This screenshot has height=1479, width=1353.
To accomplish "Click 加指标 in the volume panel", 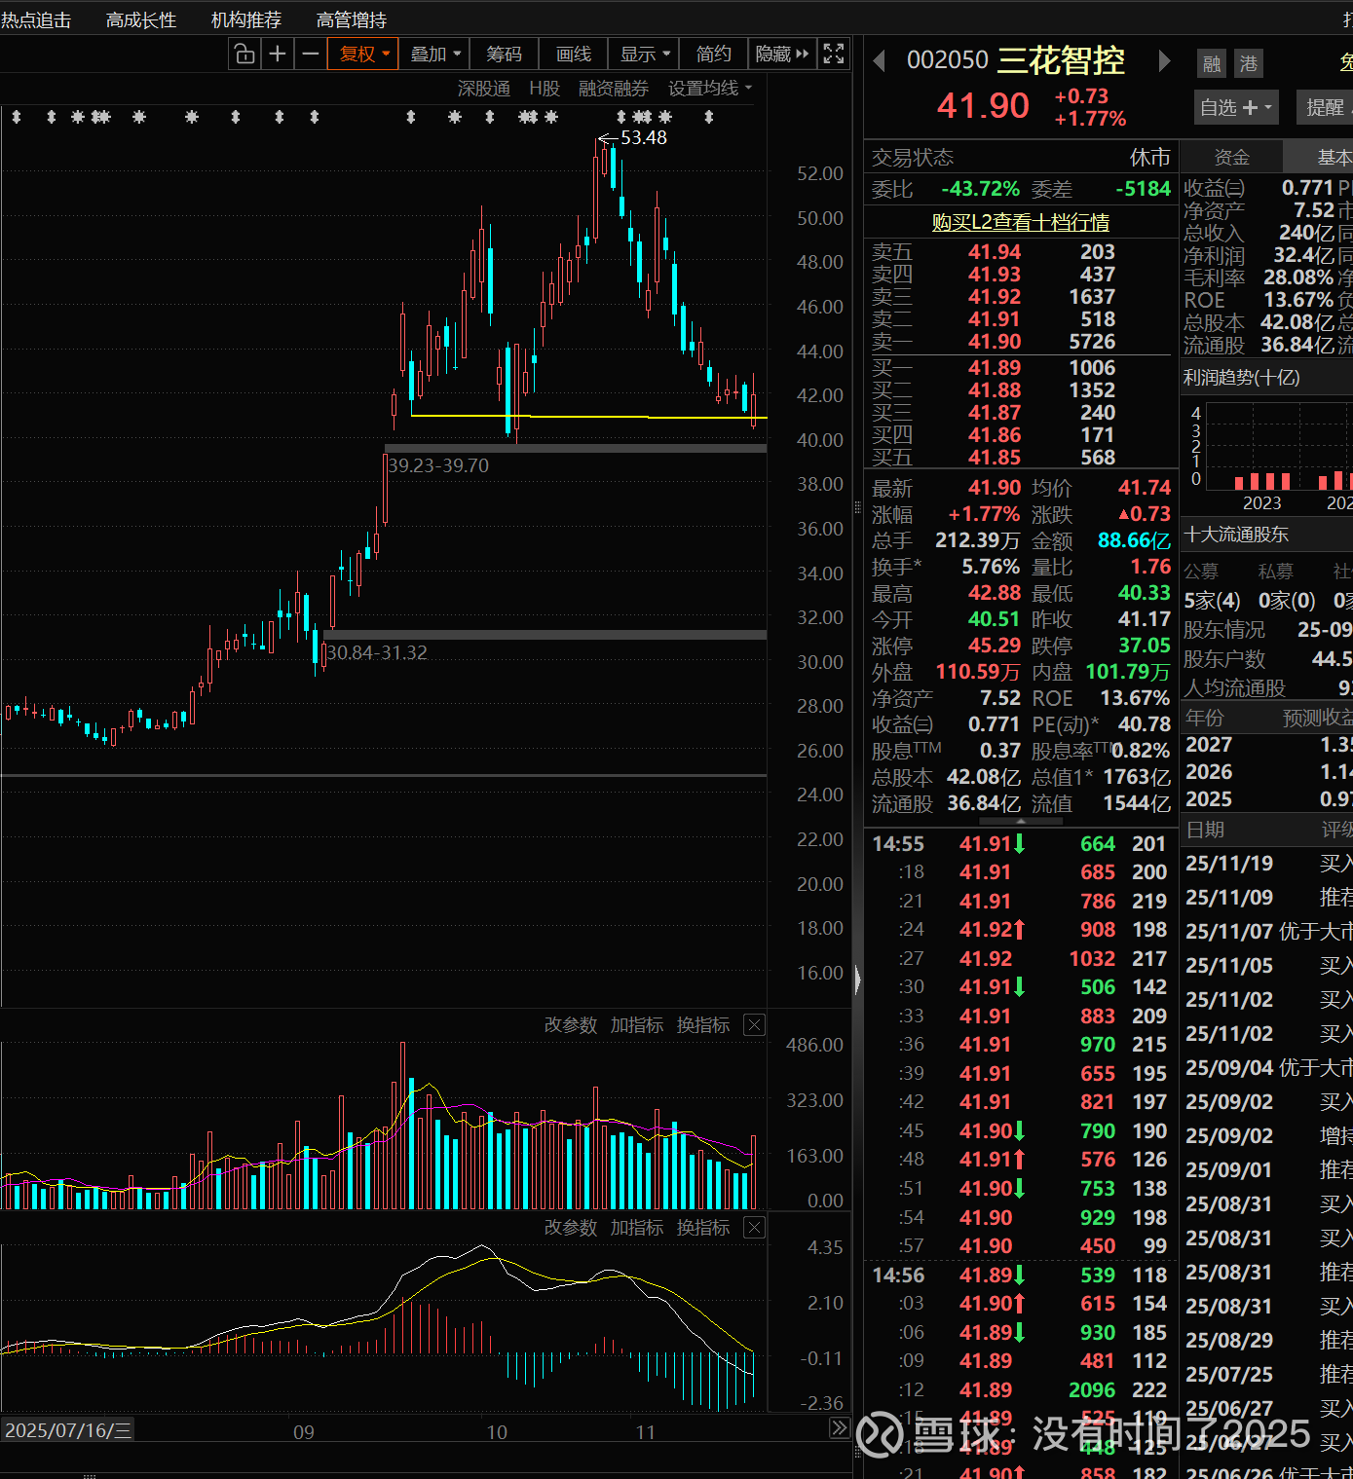I will (637, 1024).
